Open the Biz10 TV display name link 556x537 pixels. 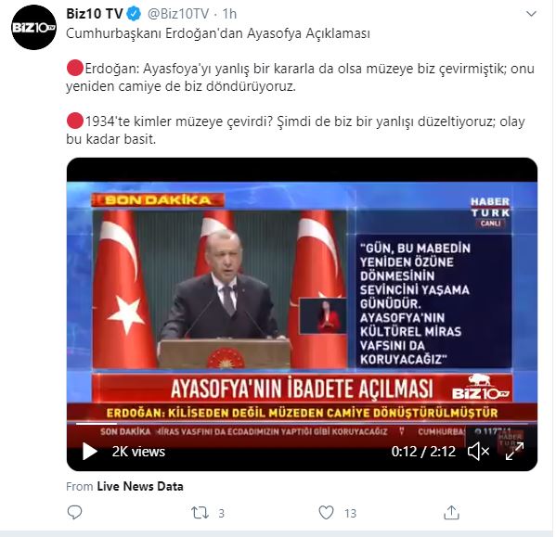[x=95, y=14]
